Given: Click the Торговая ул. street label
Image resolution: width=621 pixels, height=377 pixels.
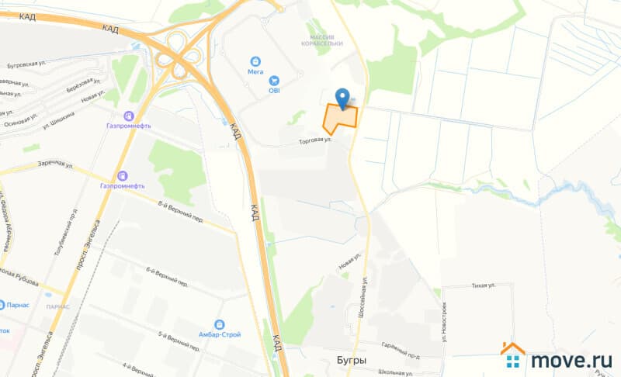Looking at the screenshot, I should [315, 141].
